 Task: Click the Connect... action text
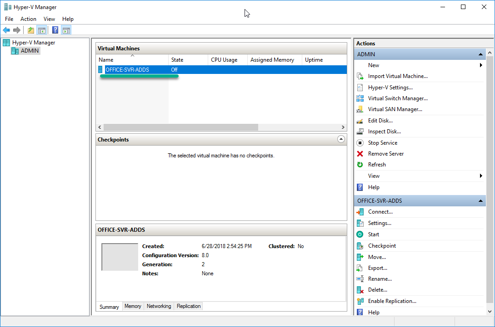pyautogui.click(x=380, y=212)
